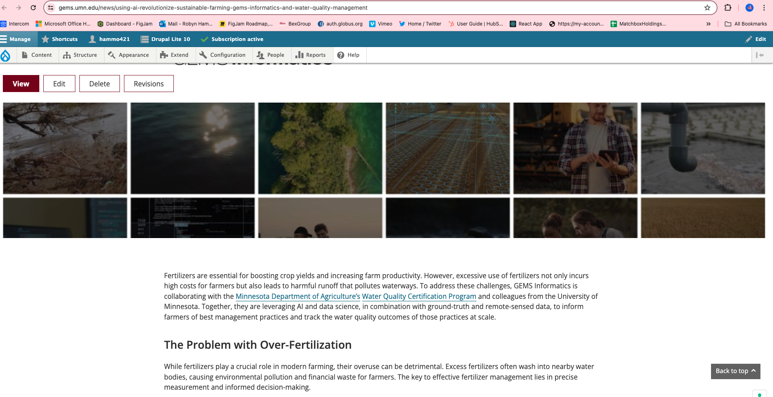Screen dimensions: 773x397
Task: Open the Structure admin menu
Action: [x=80, y=55]
